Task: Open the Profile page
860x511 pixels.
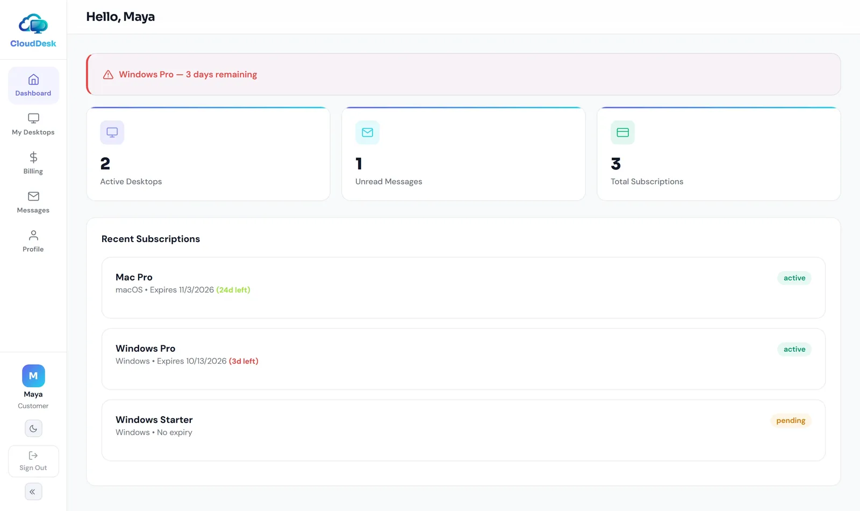Action: click(x=33, y=242)
